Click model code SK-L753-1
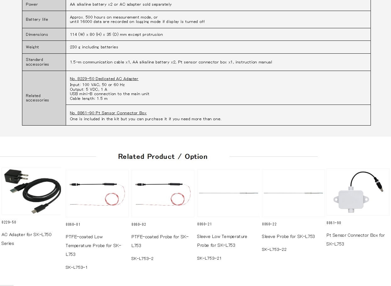391x286 pixels. pyautogui.click(x=76, y=267)
